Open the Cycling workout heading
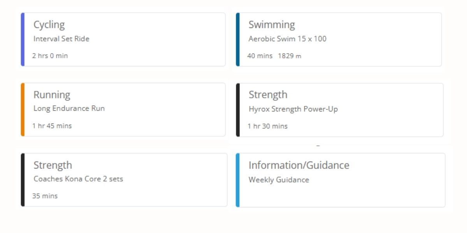 [49, 24]
